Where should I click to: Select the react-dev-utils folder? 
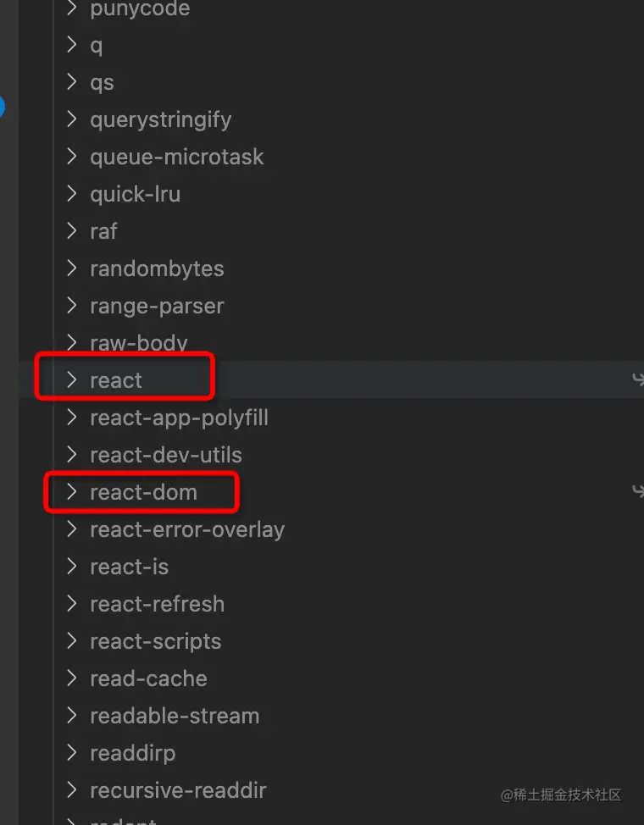tap(165, 455)
